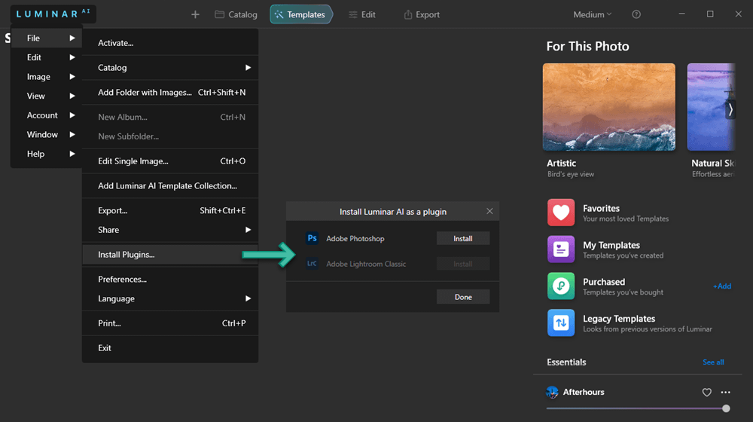Expand the View menu
Screen dimensions: 753x422
click(x=47, y=96)
